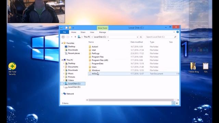Open the View ribbon tab

pos(92,32)
